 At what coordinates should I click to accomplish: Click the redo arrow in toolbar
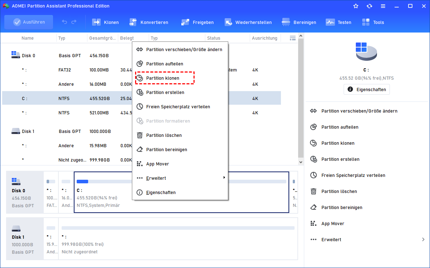(74, 22)
